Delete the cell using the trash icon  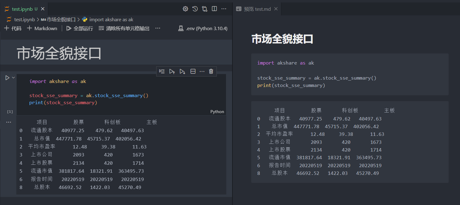click(x=211, y=71)
